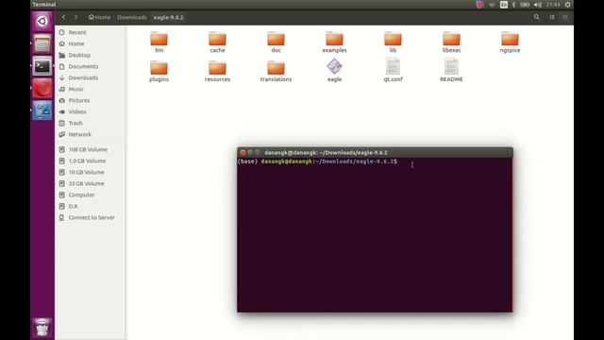Screen dimensions: 604x340
Task: Open Files app in launcher
Action: click(42, 43)
